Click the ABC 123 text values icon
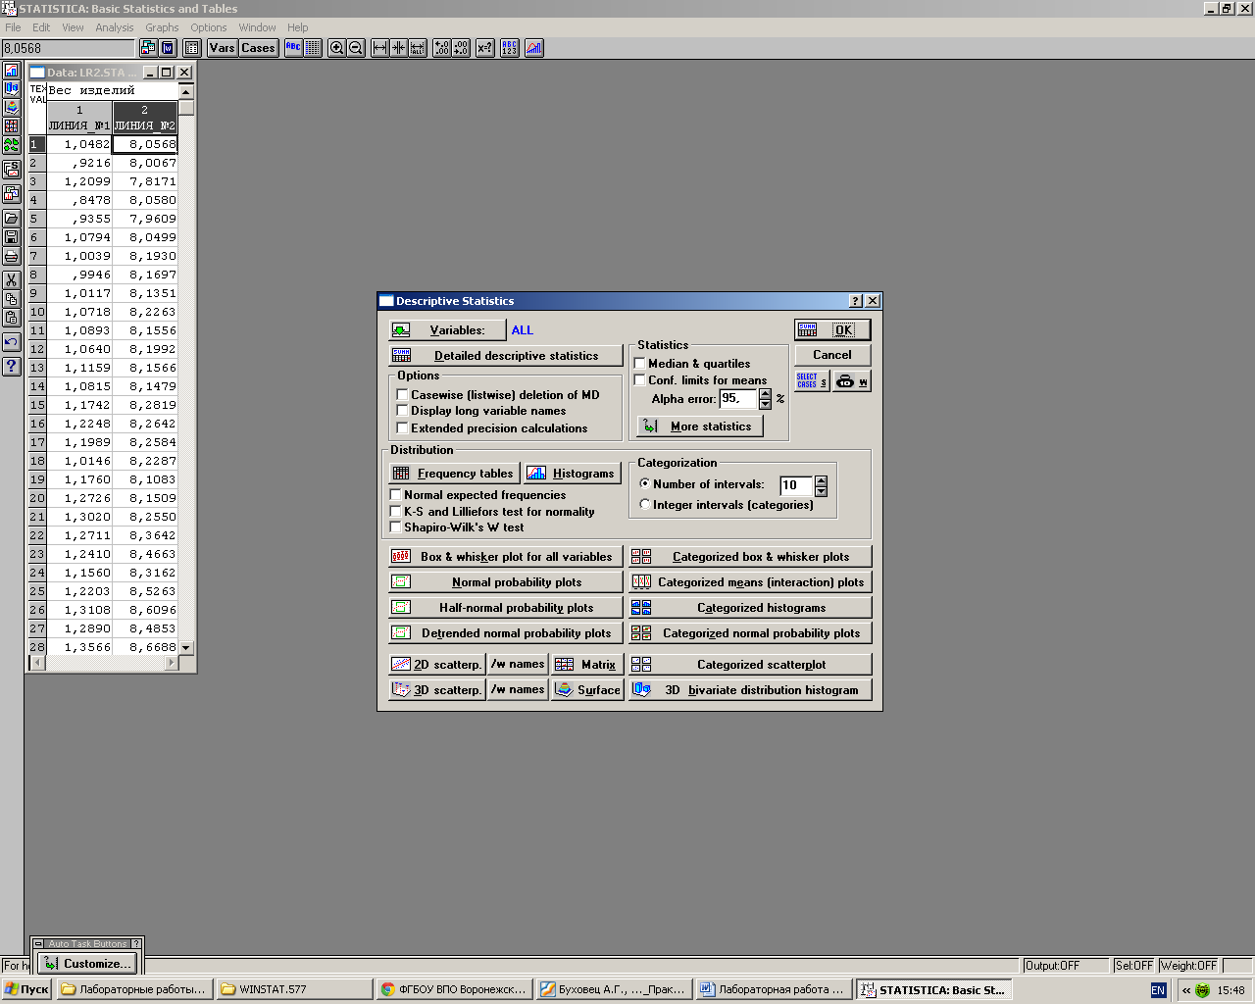 pos(510,48)
